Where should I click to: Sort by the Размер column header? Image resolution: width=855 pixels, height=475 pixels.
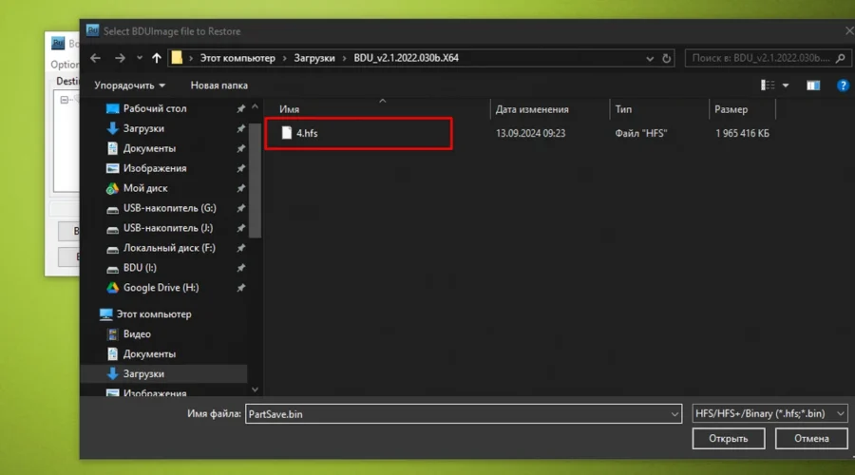[x=731, y=109]
